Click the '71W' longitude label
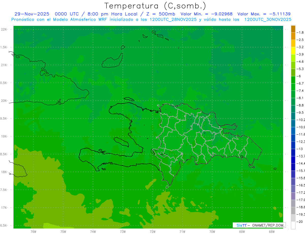This screenshot has height=235, width=305. point(182,232)
